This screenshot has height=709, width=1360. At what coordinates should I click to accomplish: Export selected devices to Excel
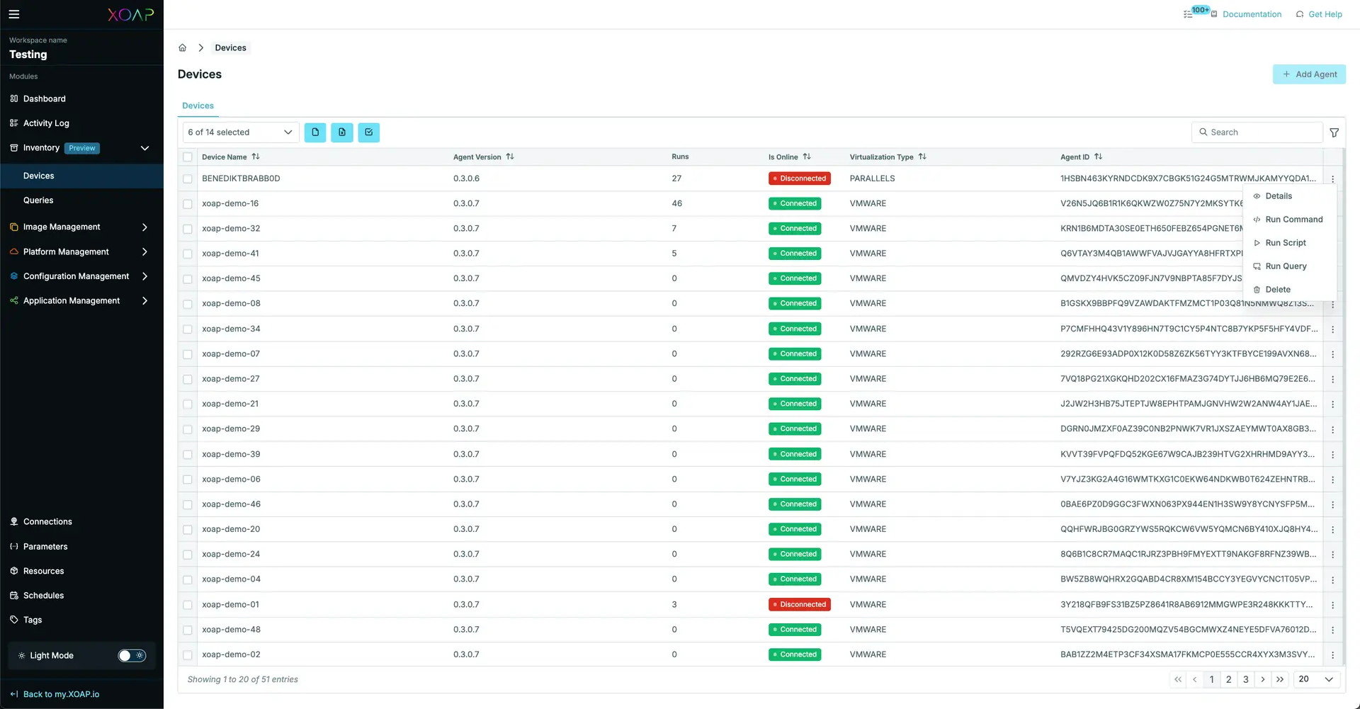342,132
